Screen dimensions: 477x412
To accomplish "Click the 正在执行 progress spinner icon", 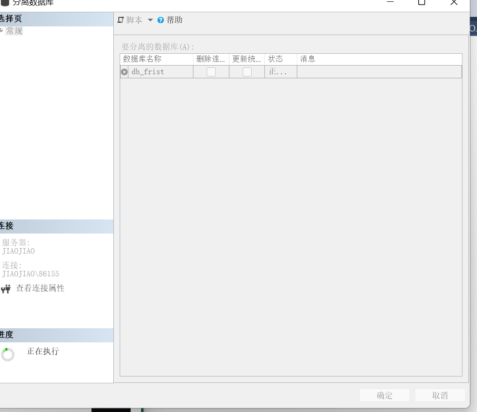I will click(8, 355).
